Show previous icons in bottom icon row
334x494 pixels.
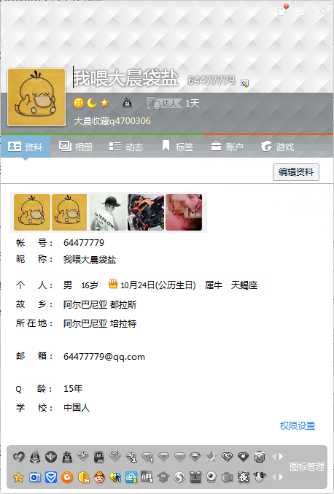click(x=273, y=477)
